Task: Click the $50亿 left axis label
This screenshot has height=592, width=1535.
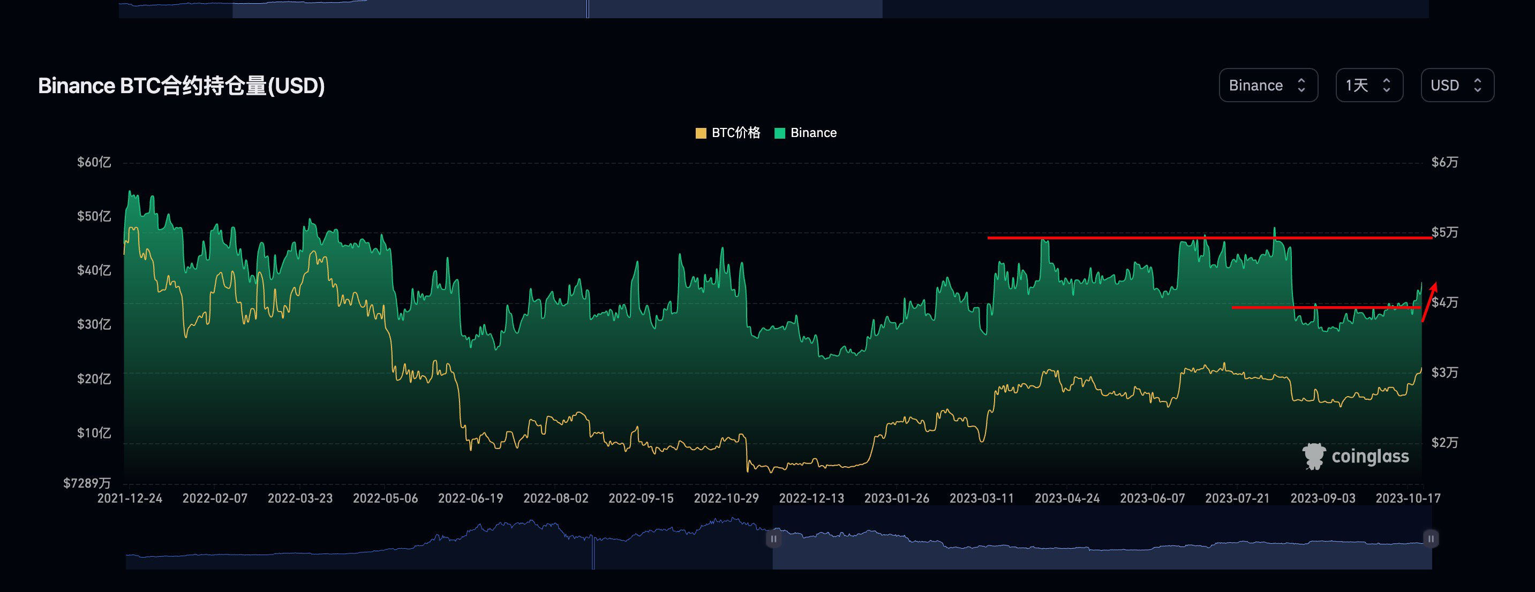Action: click(94, 216)
